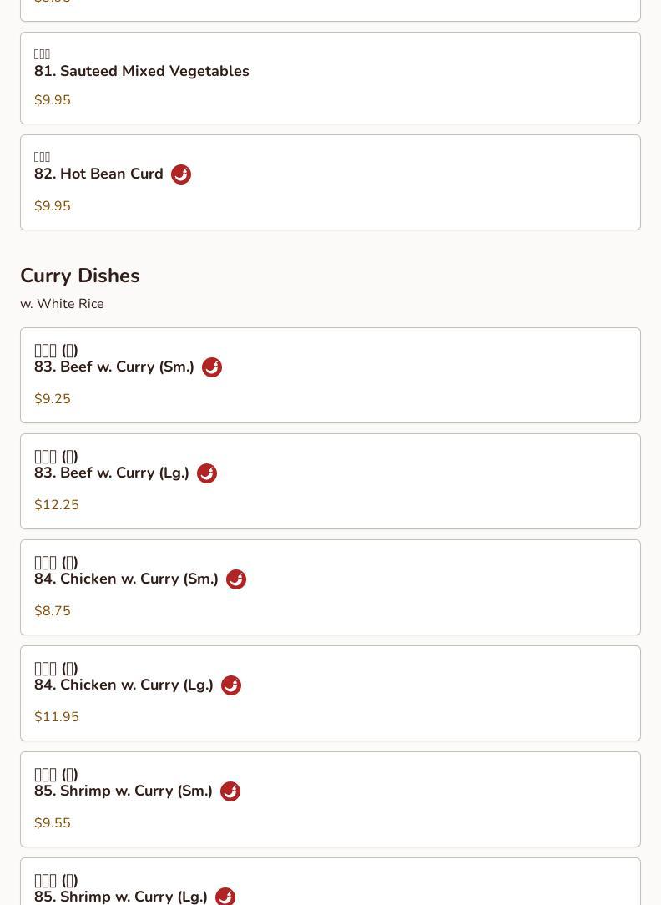This screenshot has width=661, height=905.
Task: Tap the spicy icon beside Chicken w. Curry (Sm.)
Action: coord(236,579)
